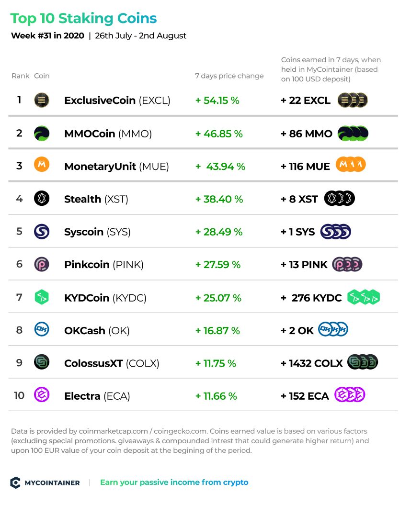Select the 'Electra (ECA)' coin name
The height and width of the screenshot is (505, 411).
97,396
